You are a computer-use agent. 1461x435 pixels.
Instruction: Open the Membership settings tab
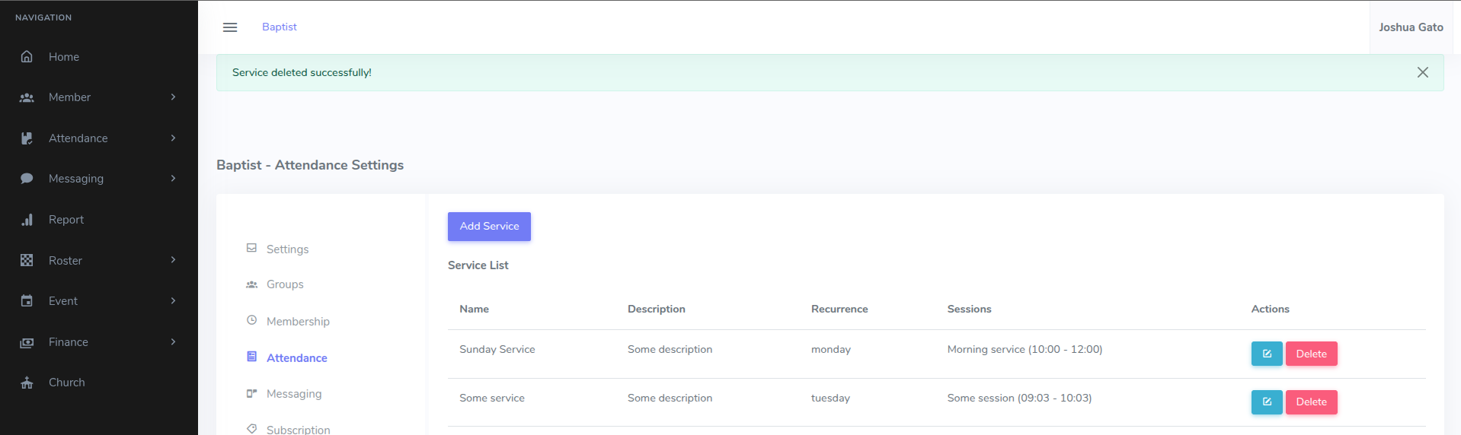(298, 322)
